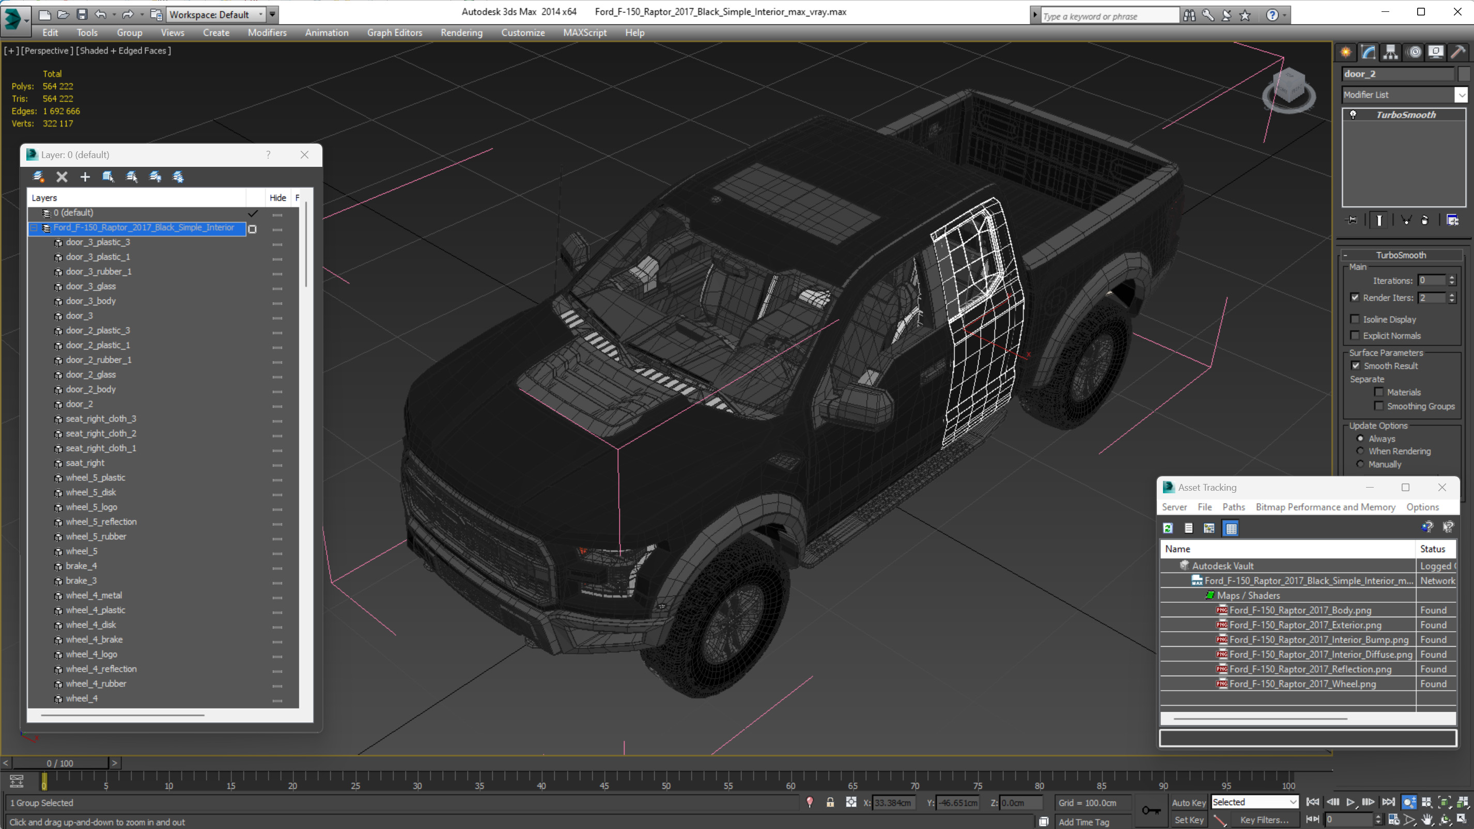The image size is (1474, 829).
Task: Click the Layer dialog horizontal scrollbar
Action: (x=122, y=714)
